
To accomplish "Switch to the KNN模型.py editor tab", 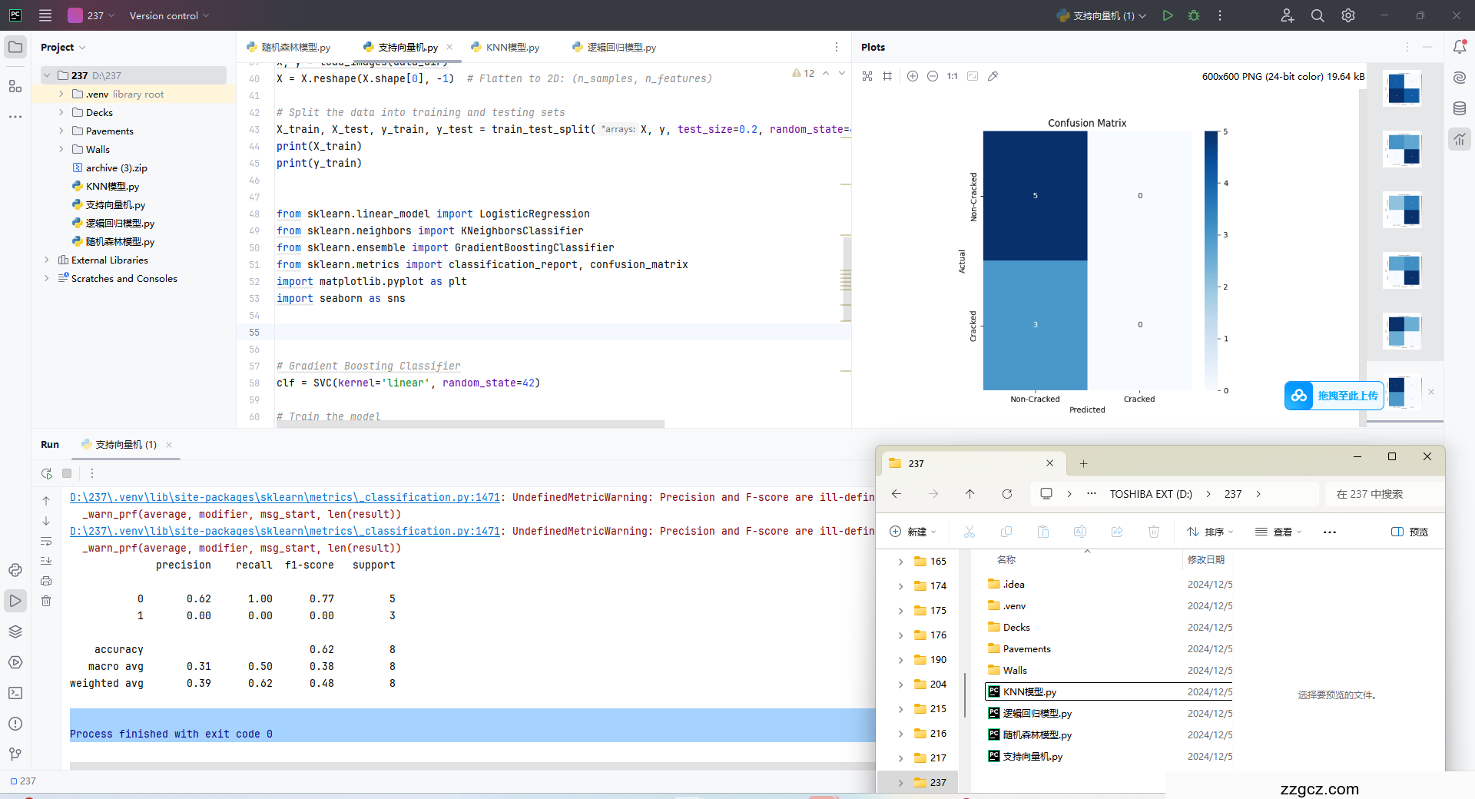I will click(512, 48).
